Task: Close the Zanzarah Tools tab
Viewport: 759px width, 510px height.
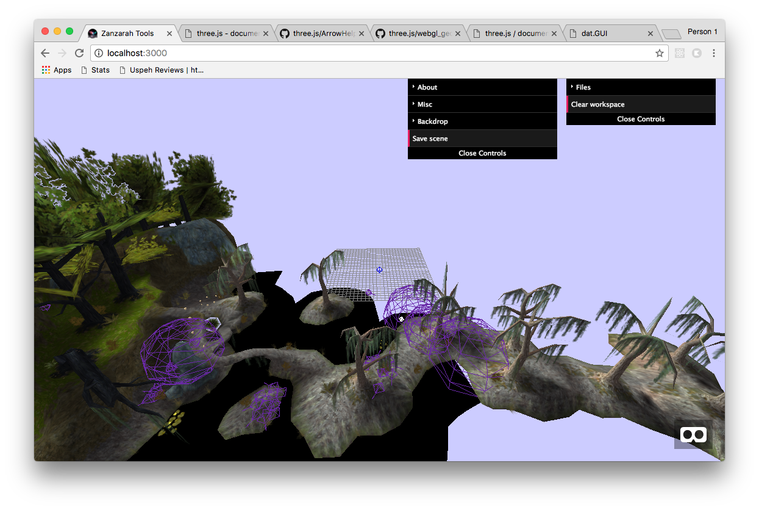Action: tap(169, 34)
